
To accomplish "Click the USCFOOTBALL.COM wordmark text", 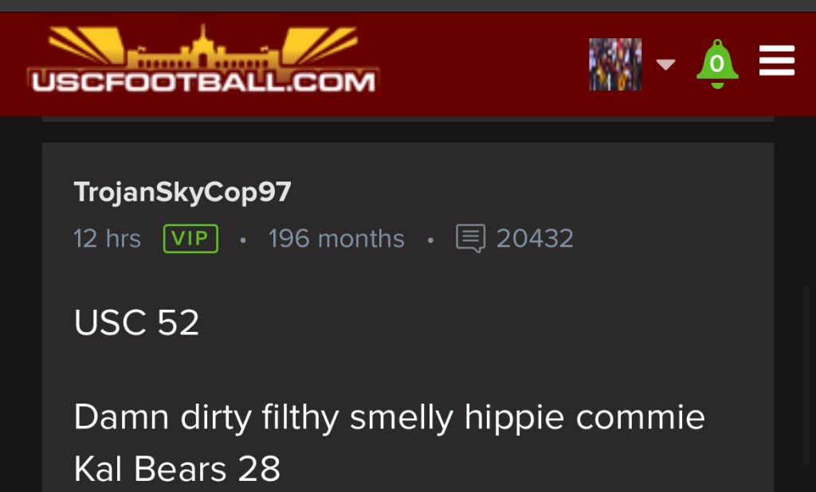I will [x=203, y=82].
